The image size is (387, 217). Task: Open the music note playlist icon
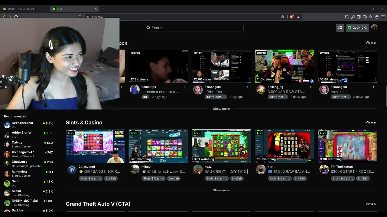click(x=353, y=17)
